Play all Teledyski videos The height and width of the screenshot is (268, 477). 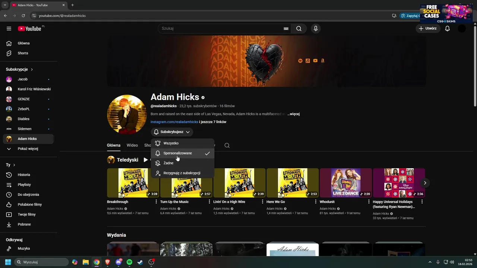146,160
